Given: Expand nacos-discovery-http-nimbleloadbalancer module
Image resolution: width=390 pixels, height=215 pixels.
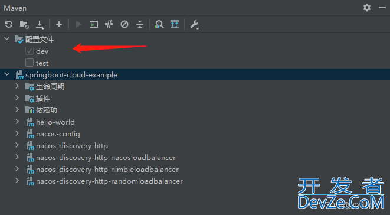Looking at the screenshot, I should click(x=17, y=169).
